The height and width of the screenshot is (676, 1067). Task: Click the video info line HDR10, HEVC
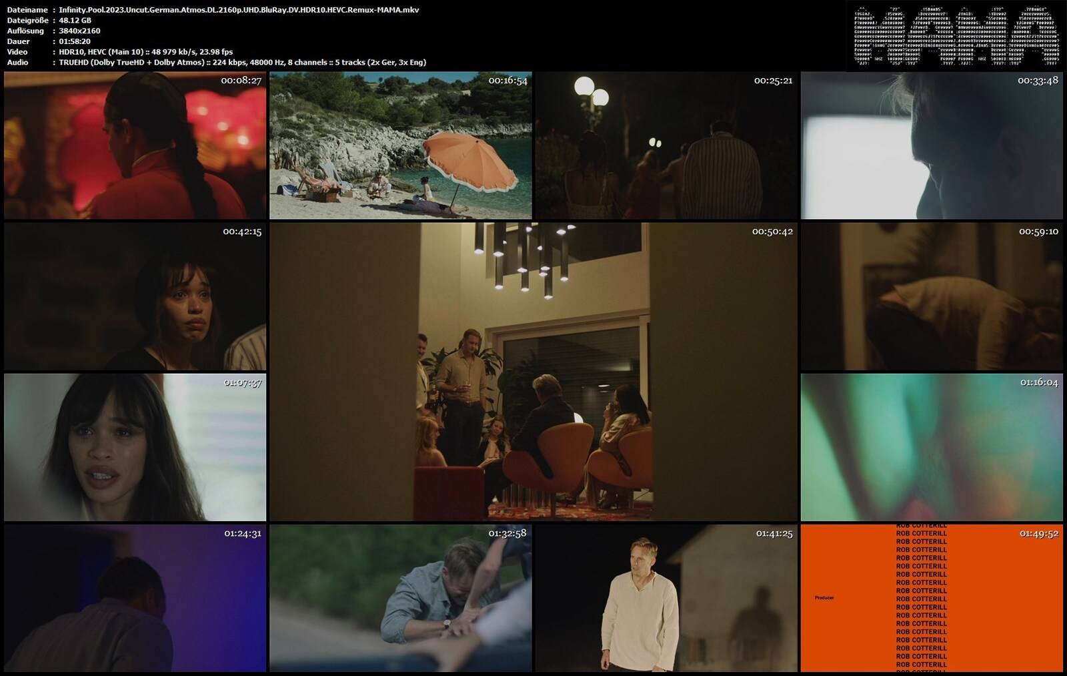145,51
